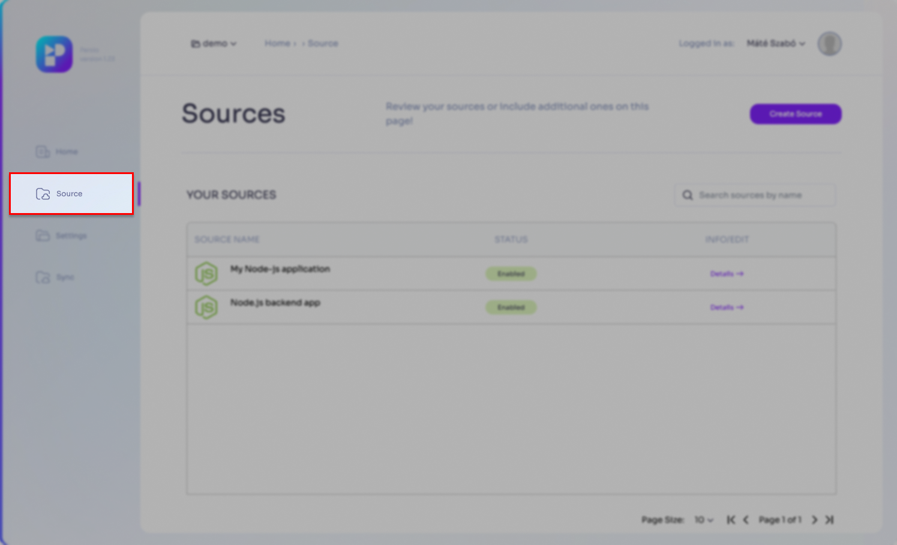Click the Node.js icon for My Node-js application
This screenshot has width=897, height=545.
coord(206,274)
